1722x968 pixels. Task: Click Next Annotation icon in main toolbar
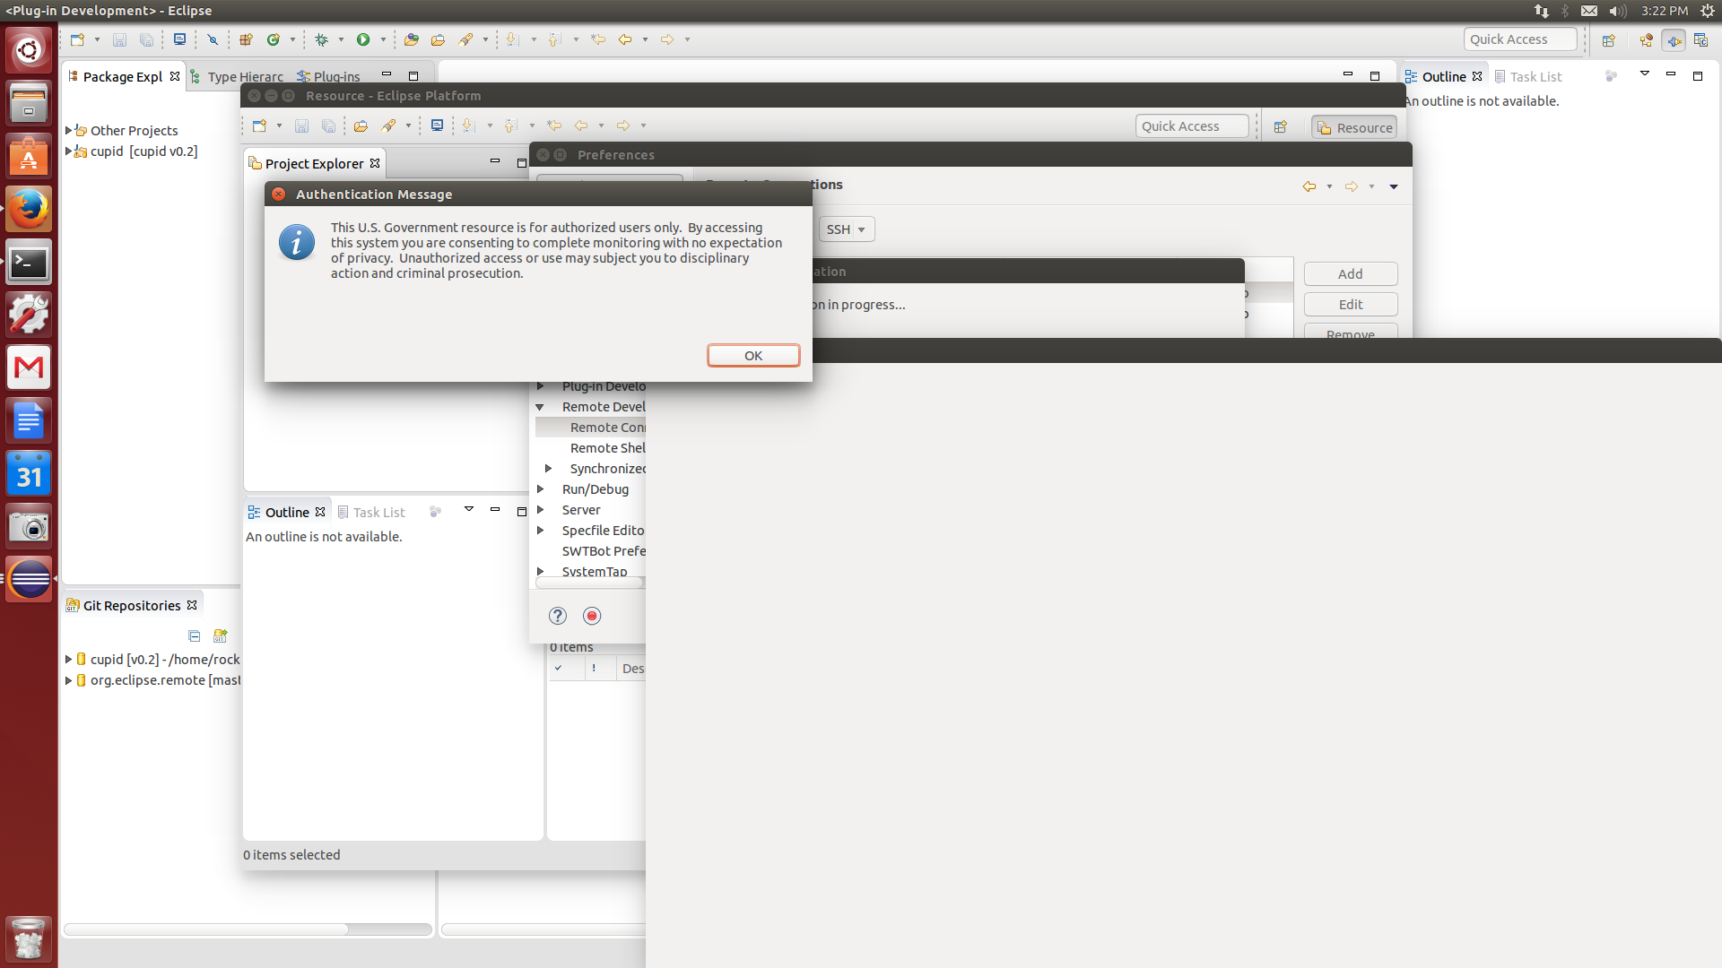[x=513, y=39]
